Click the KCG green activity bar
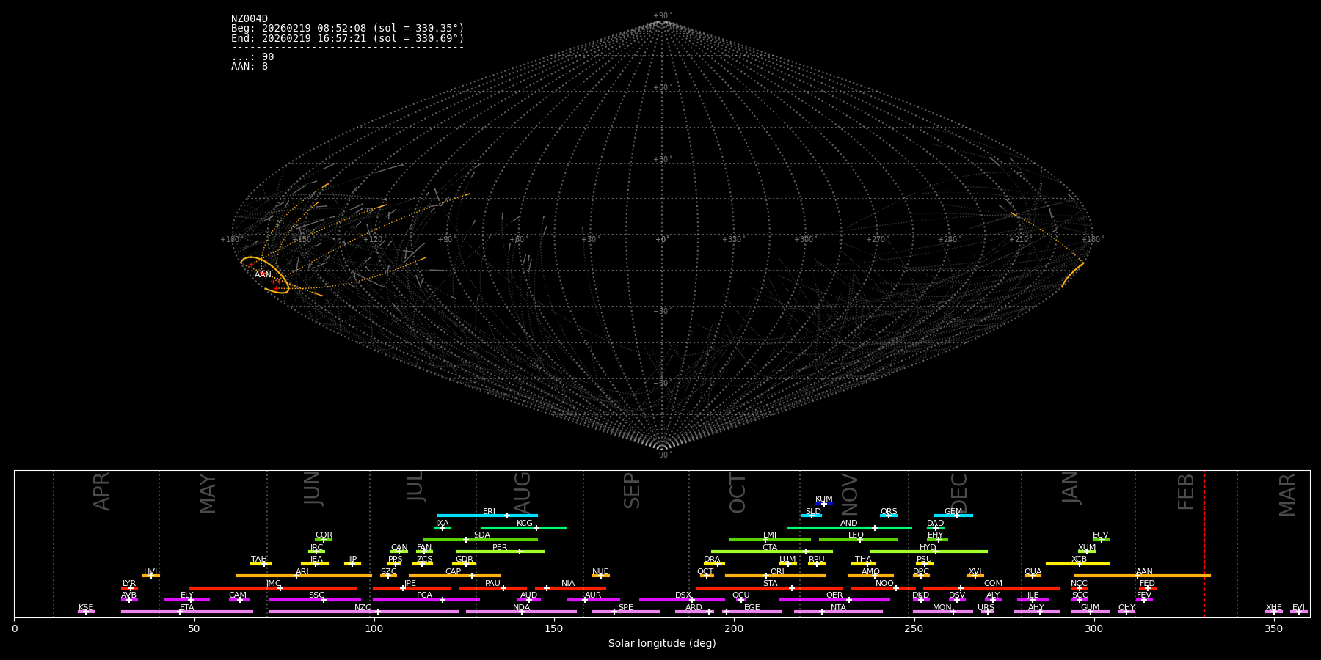1321x660 pixels. (523, 528)
